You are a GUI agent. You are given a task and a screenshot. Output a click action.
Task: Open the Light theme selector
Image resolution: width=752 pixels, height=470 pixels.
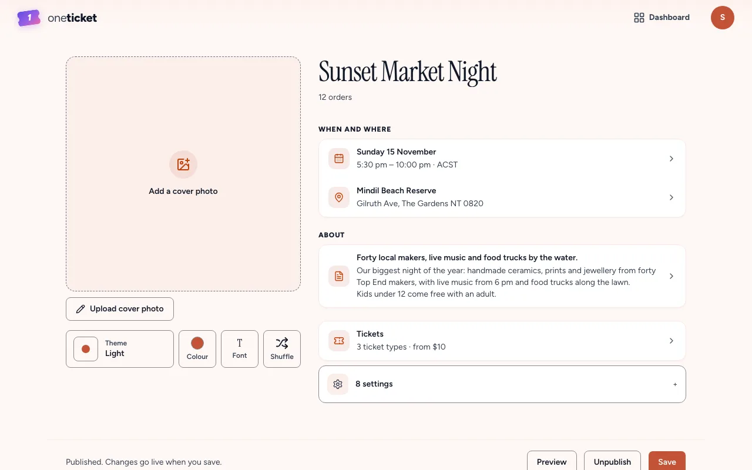(120, 349)
